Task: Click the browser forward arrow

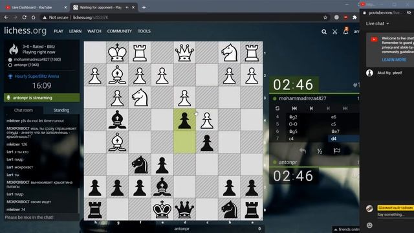Action: (x=16, y=17)
